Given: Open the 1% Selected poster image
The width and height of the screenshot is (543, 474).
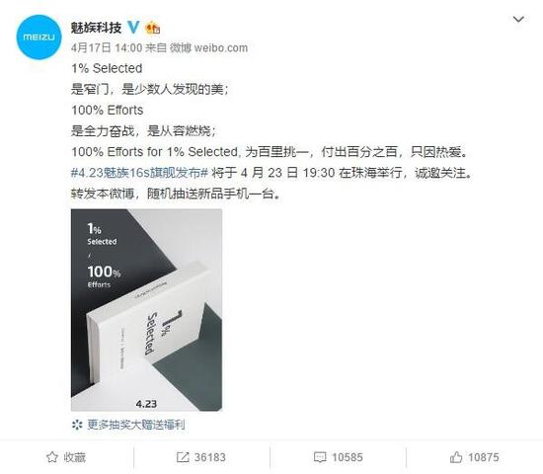Looking at the screenshot, I should point(146,310).
